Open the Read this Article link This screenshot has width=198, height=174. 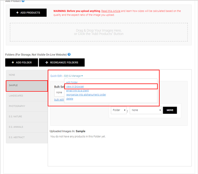111,11
